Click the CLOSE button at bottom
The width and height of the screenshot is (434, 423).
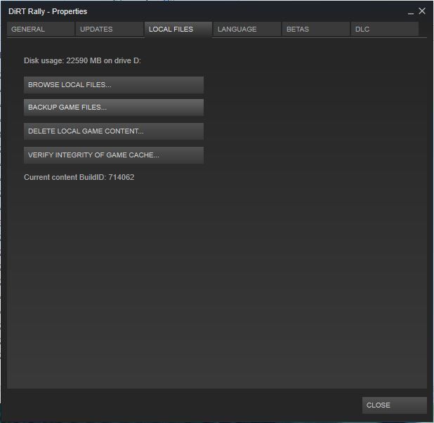395,405
